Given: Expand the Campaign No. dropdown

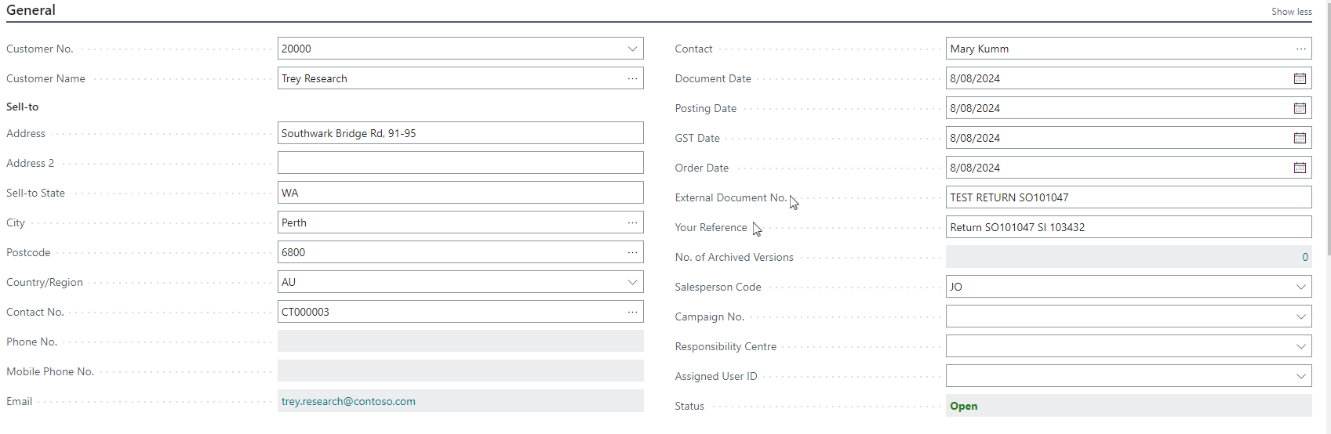Looking at the screenshot, I should tap(1301, 316).
